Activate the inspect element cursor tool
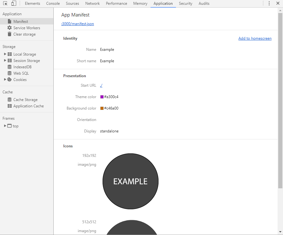 pos(5,3)
